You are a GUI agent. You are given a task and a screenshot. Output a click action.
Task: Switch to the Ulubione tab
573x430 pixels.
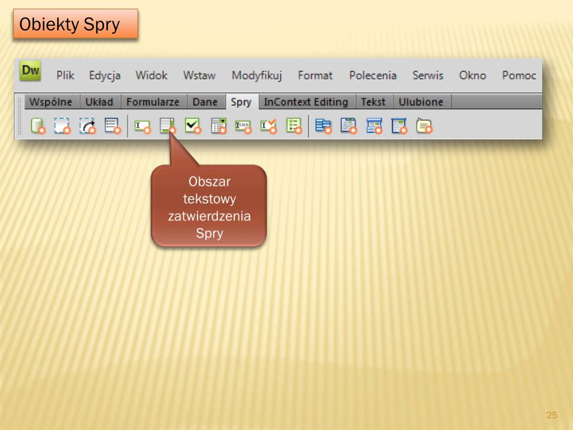point(421,102)
